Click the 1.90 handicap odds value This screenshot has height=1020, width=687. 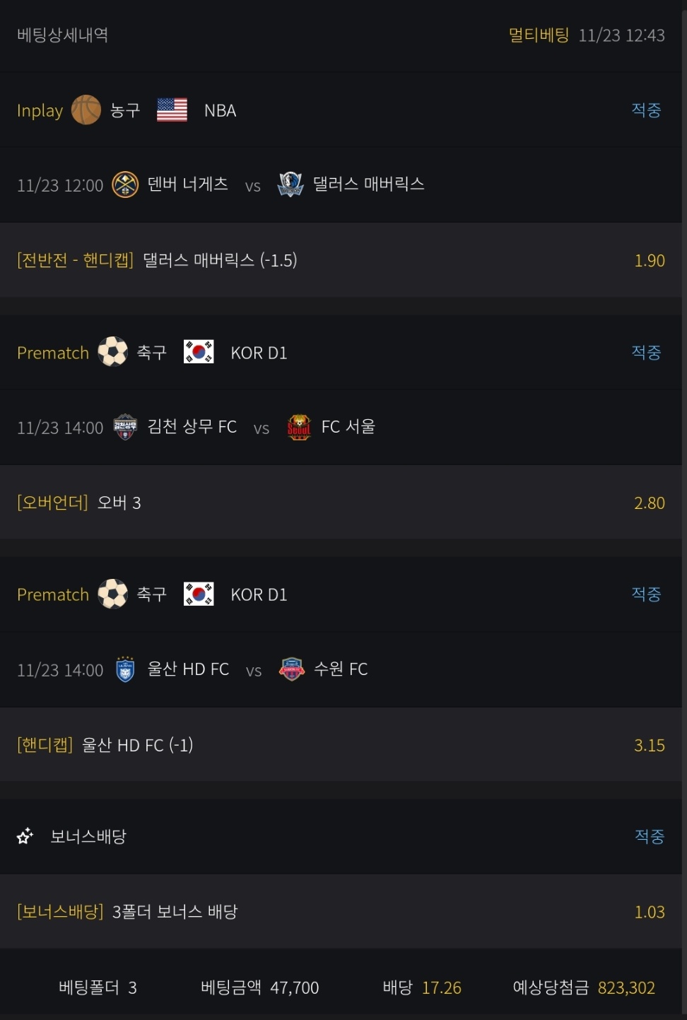coord(649,261)
